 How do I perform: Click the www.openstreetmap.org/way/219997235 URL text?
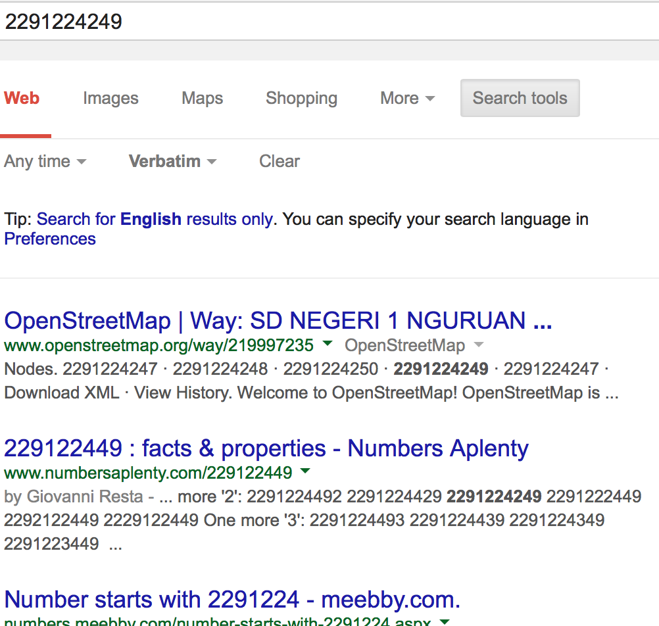click(x=159, y=345)
